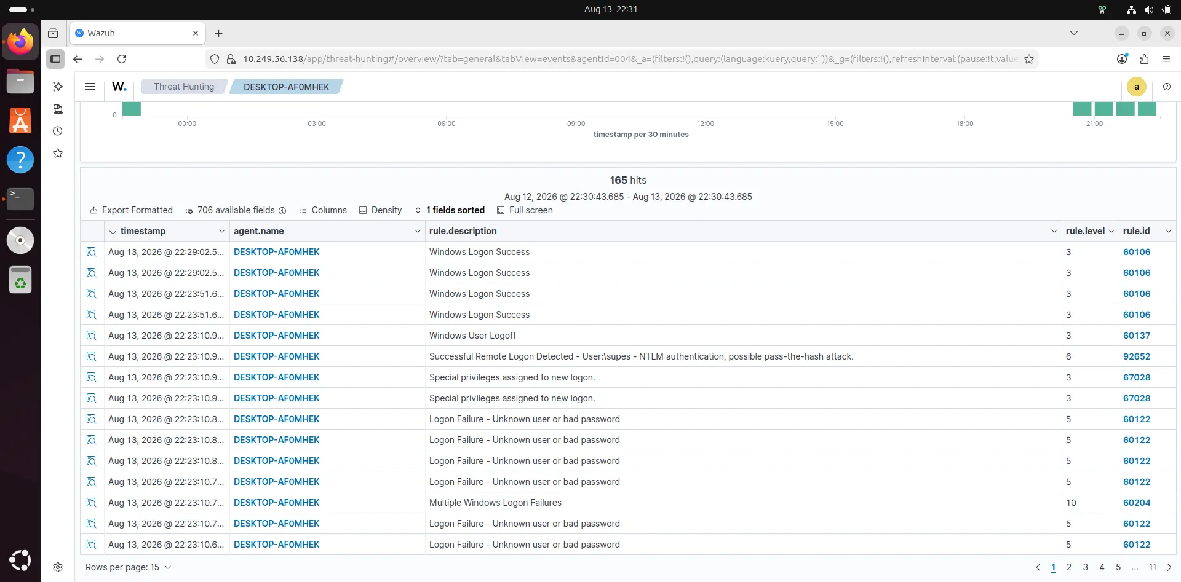
Task: Open the 1 fields sorted settings
Action: [450, 210]
